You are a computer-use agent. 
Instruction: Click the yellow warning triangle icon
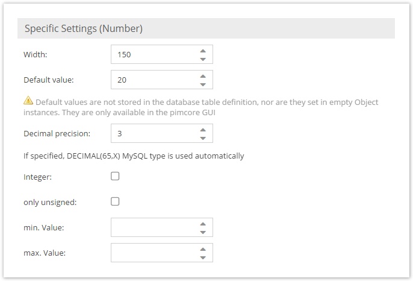(x=28, y=102)
